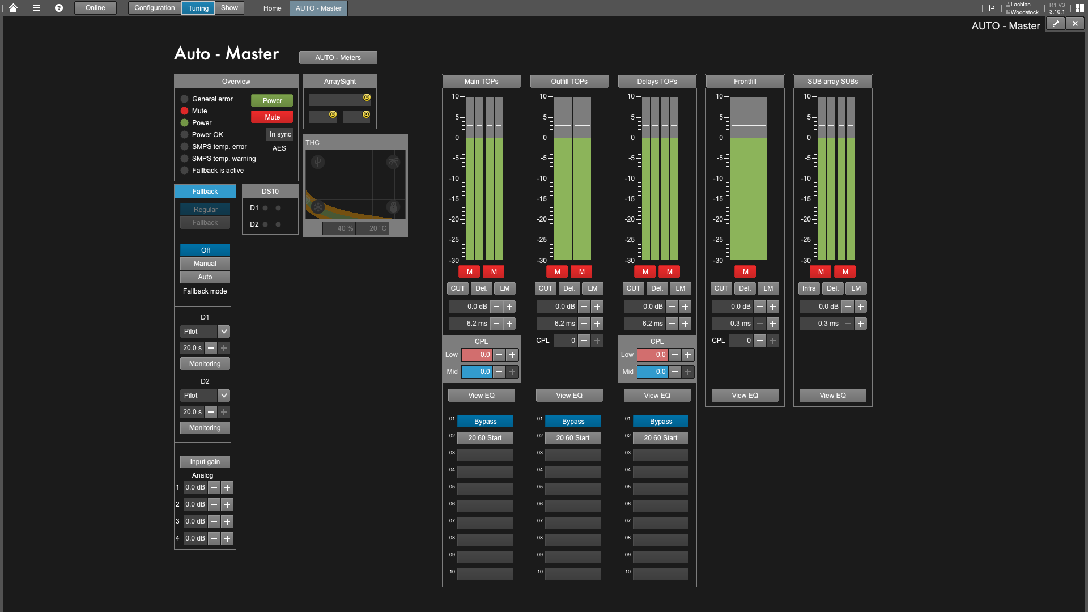
Task: Click the top-right ArraySight target icon
Action: click(x=367, y=97)
